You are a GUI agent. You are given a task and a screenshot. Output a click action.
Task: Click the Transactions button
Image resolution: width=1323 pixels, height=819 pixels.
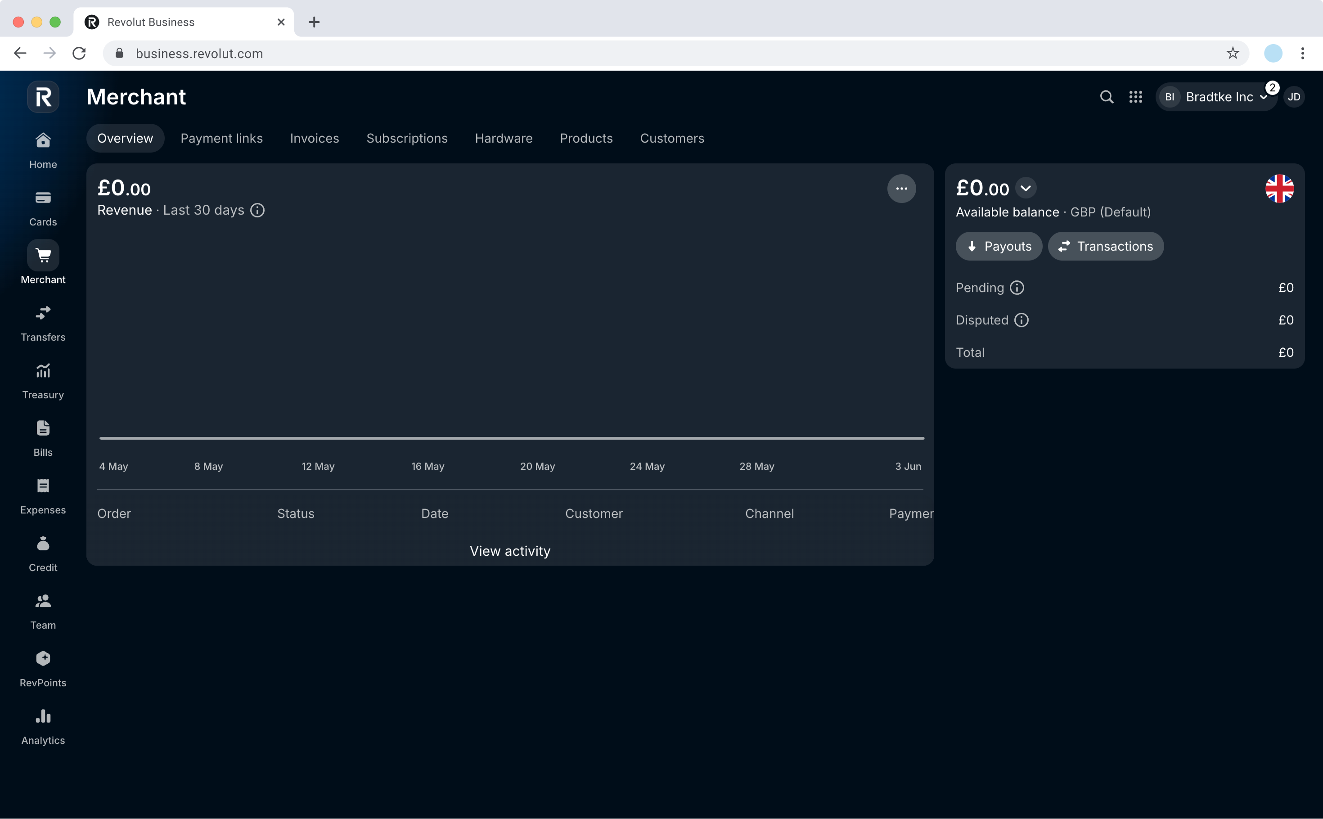tap(1105, 247)
